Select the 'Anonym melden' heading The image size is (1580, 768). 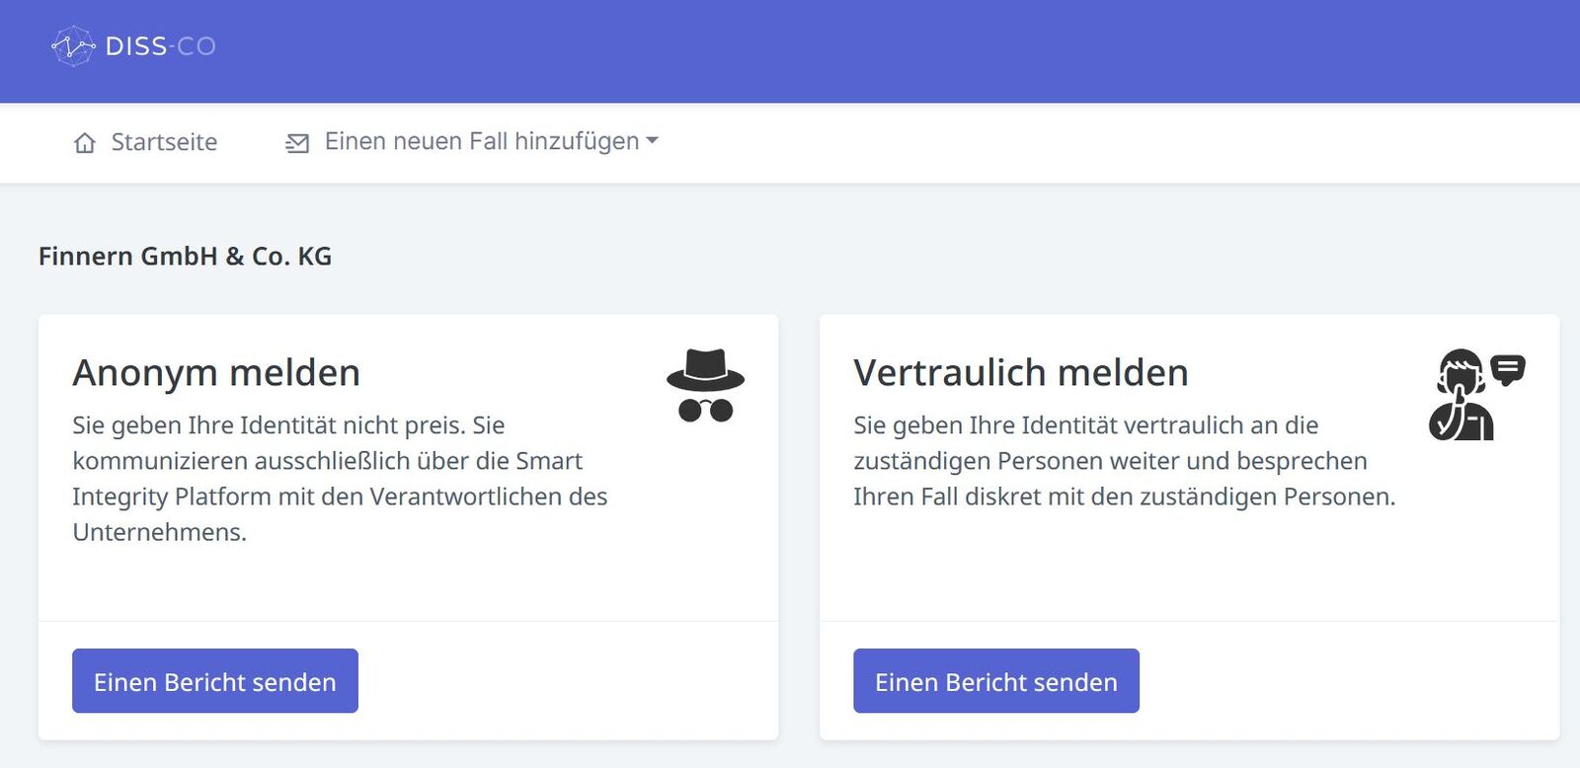216,373
